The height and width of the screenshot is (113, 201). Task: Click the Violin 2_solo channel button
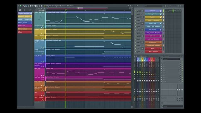coord(154,24)
